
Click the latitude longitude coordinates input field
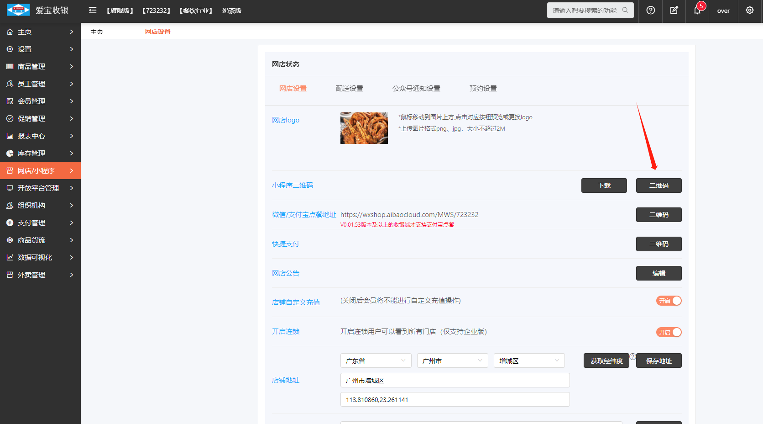tap(455, 399)
